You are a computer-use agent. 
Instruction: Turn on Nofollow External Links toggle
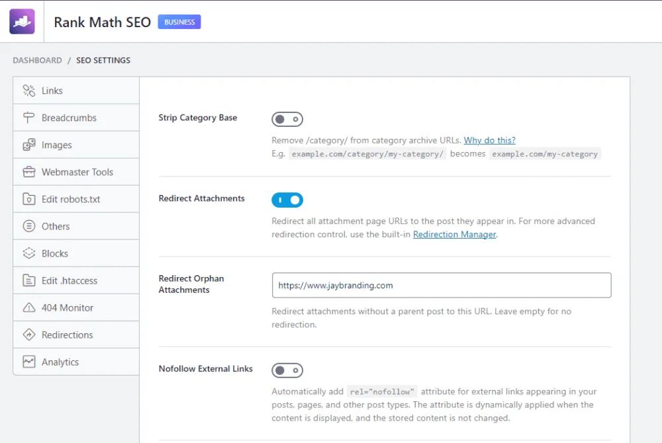click(x=287, y=370)
